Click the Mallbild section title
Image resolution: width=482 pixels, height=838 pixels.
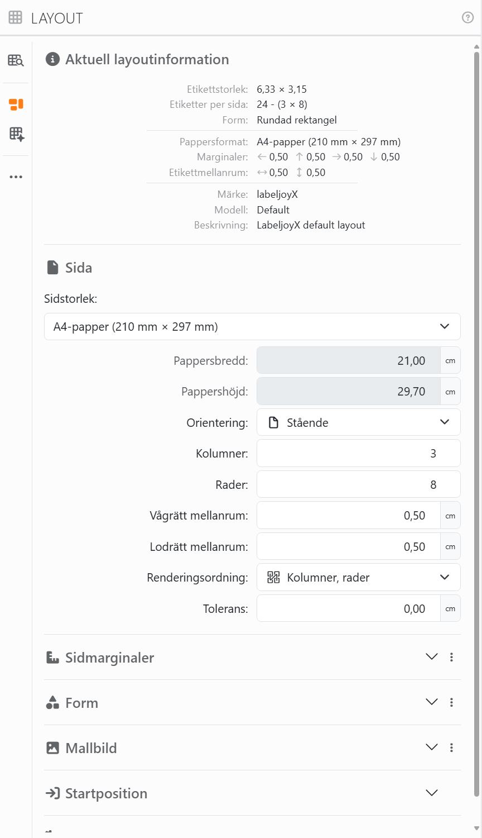(x=91, y=748)
